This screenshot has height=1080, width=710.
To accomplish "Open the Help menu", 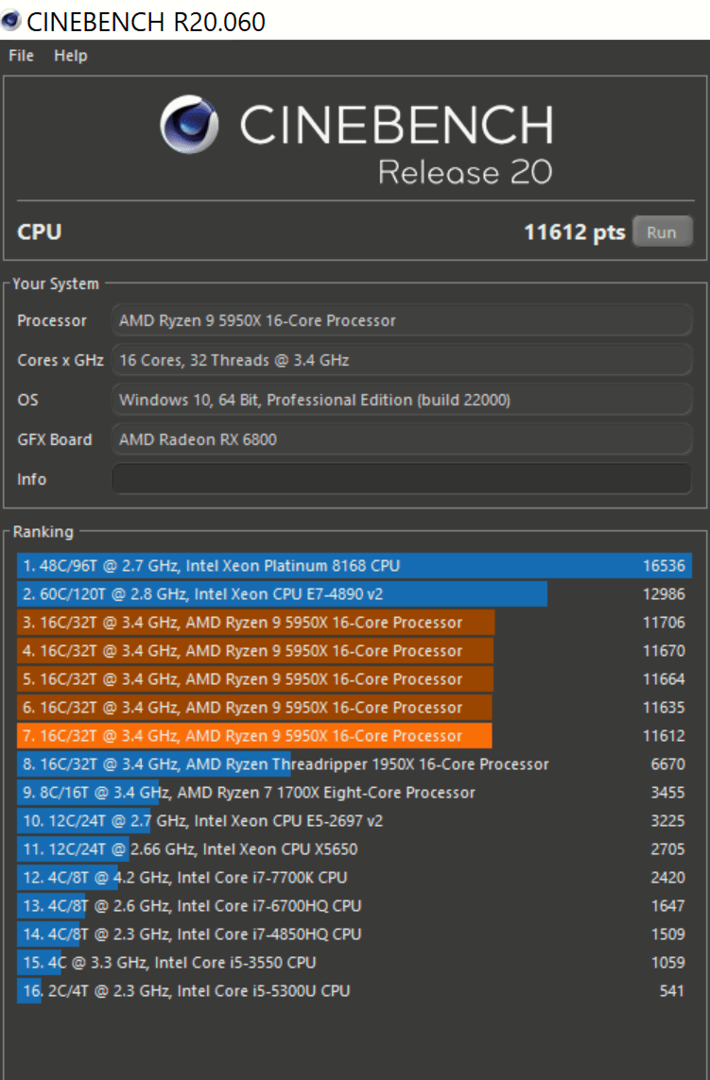I will pyautogui.click(x=70, y=56).
